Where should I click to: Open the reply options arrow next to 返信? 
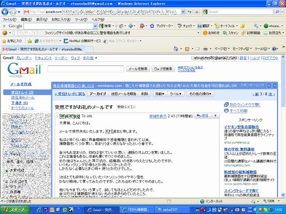tap(215, 116)
